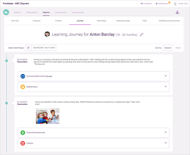Open the Notifications bell
The image size is (190, 155).
156,4
